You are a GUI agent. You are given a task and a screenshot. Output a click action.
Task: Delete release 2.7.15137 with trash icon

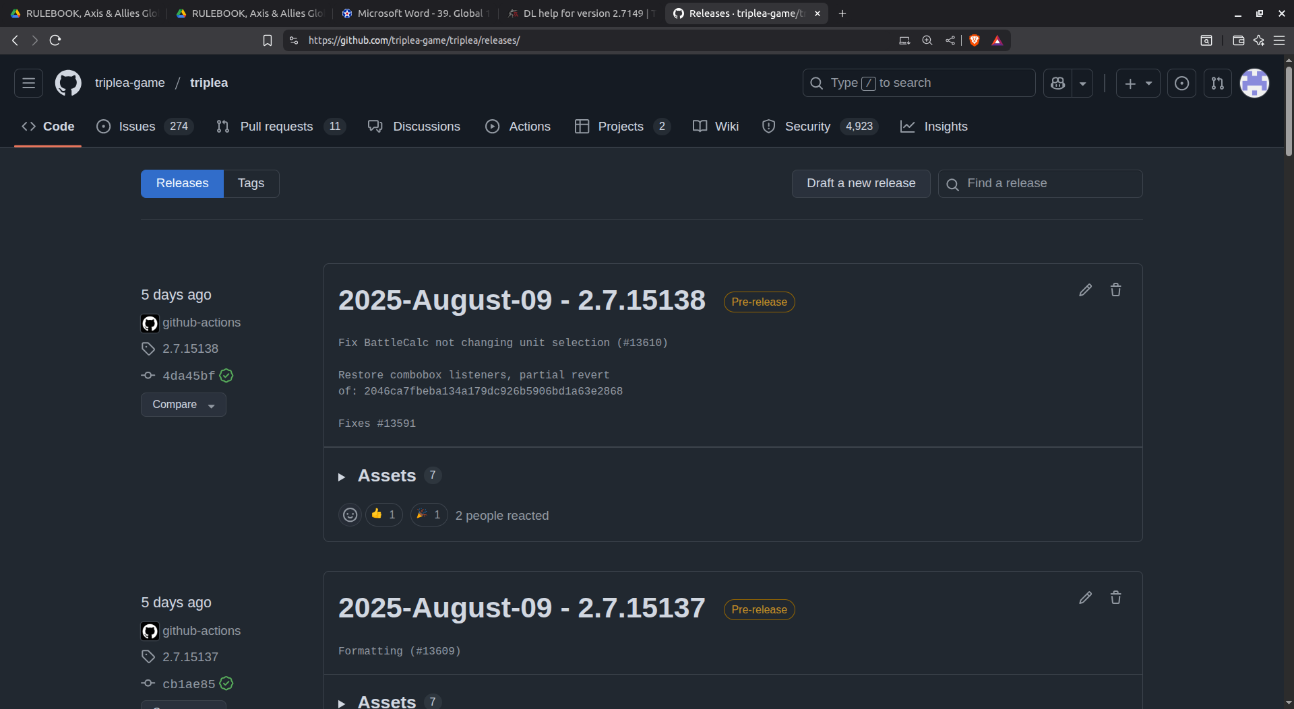tap(1115, 598)
